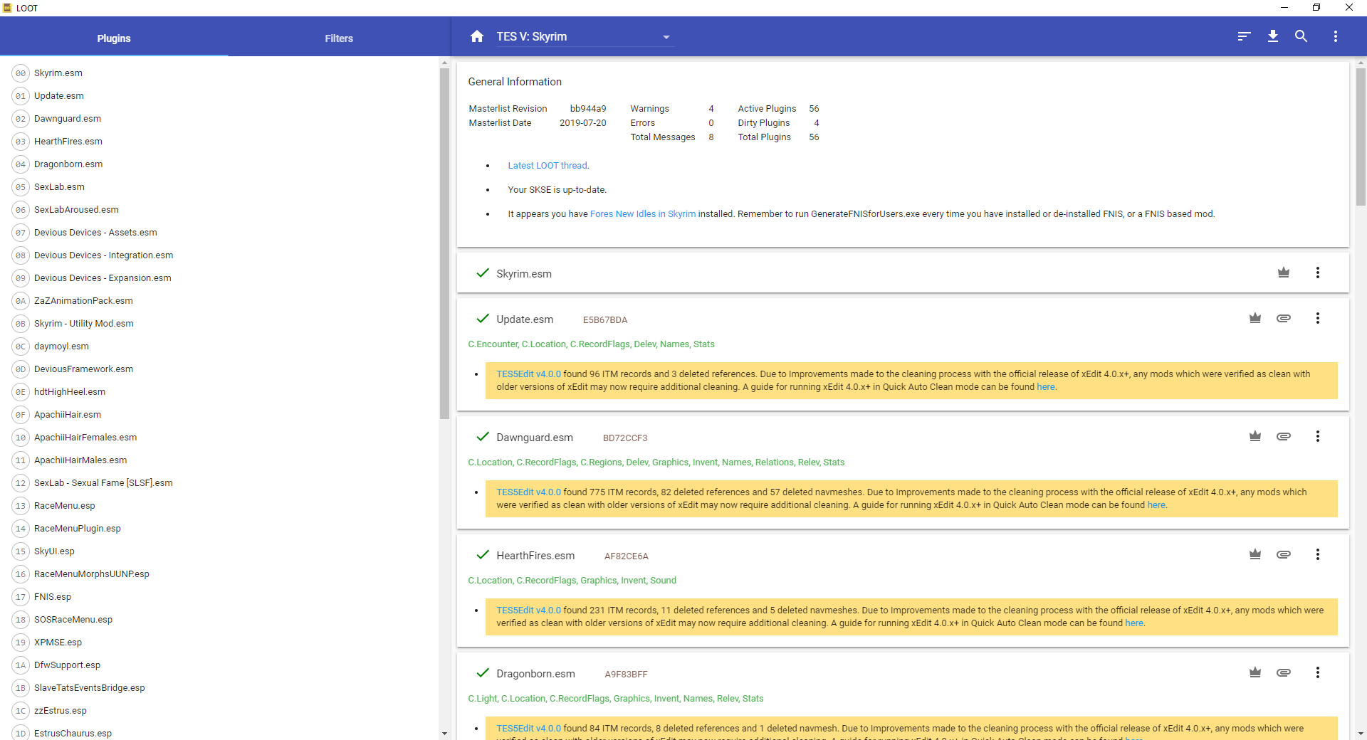Open the Dawnguard.esm card options menu
The height and width of the screenshot is (740, 1367).
coord(1318,436)
